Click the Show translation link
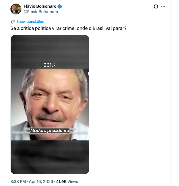Screen dimensions: 179x186 (x=30, y=22)
